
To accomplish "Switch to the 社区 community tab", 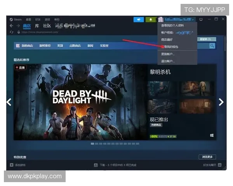I will coord(47,26).
